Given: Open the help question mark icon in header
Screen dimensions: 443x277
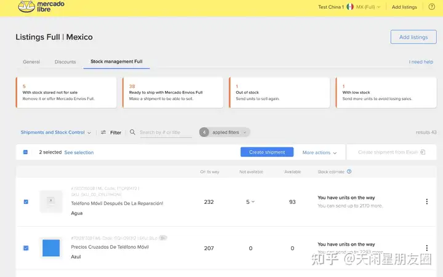Looking at the screenshot, I should point(431,7).
